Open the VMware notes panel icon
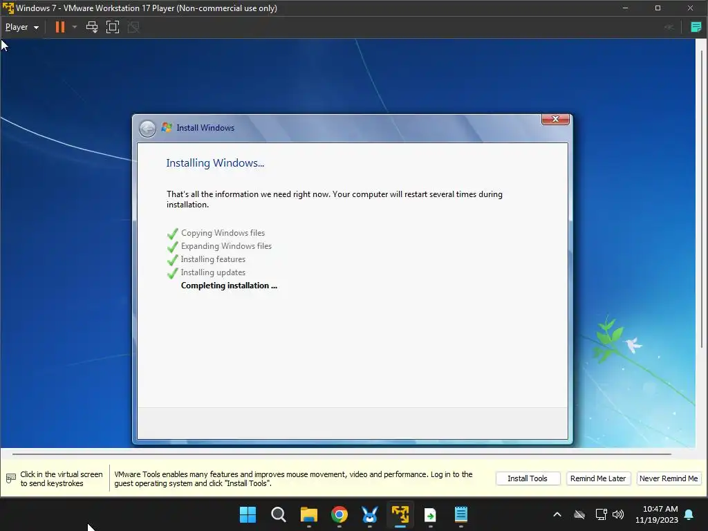This screenshot has height=531, width=708. 696,27
